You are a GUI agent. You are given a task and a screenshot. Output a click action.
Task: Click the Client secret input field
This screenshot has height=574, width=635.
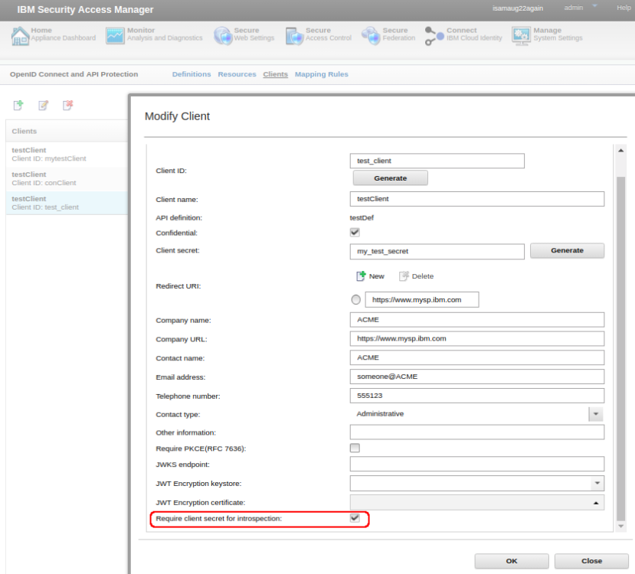coord(437,251)
